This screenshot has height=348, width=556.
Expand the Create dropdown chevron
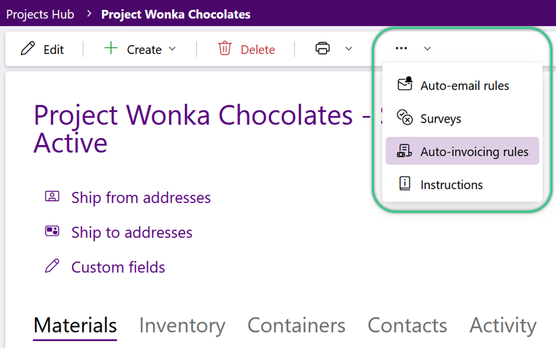[x=173, y=49]
